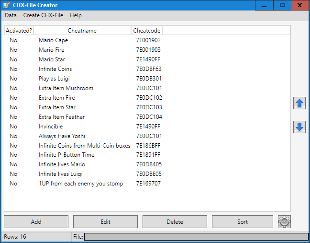Select the Infinite lives Luigi row
Viewport: 310px width, 243px height.
[x=147, y=174]
